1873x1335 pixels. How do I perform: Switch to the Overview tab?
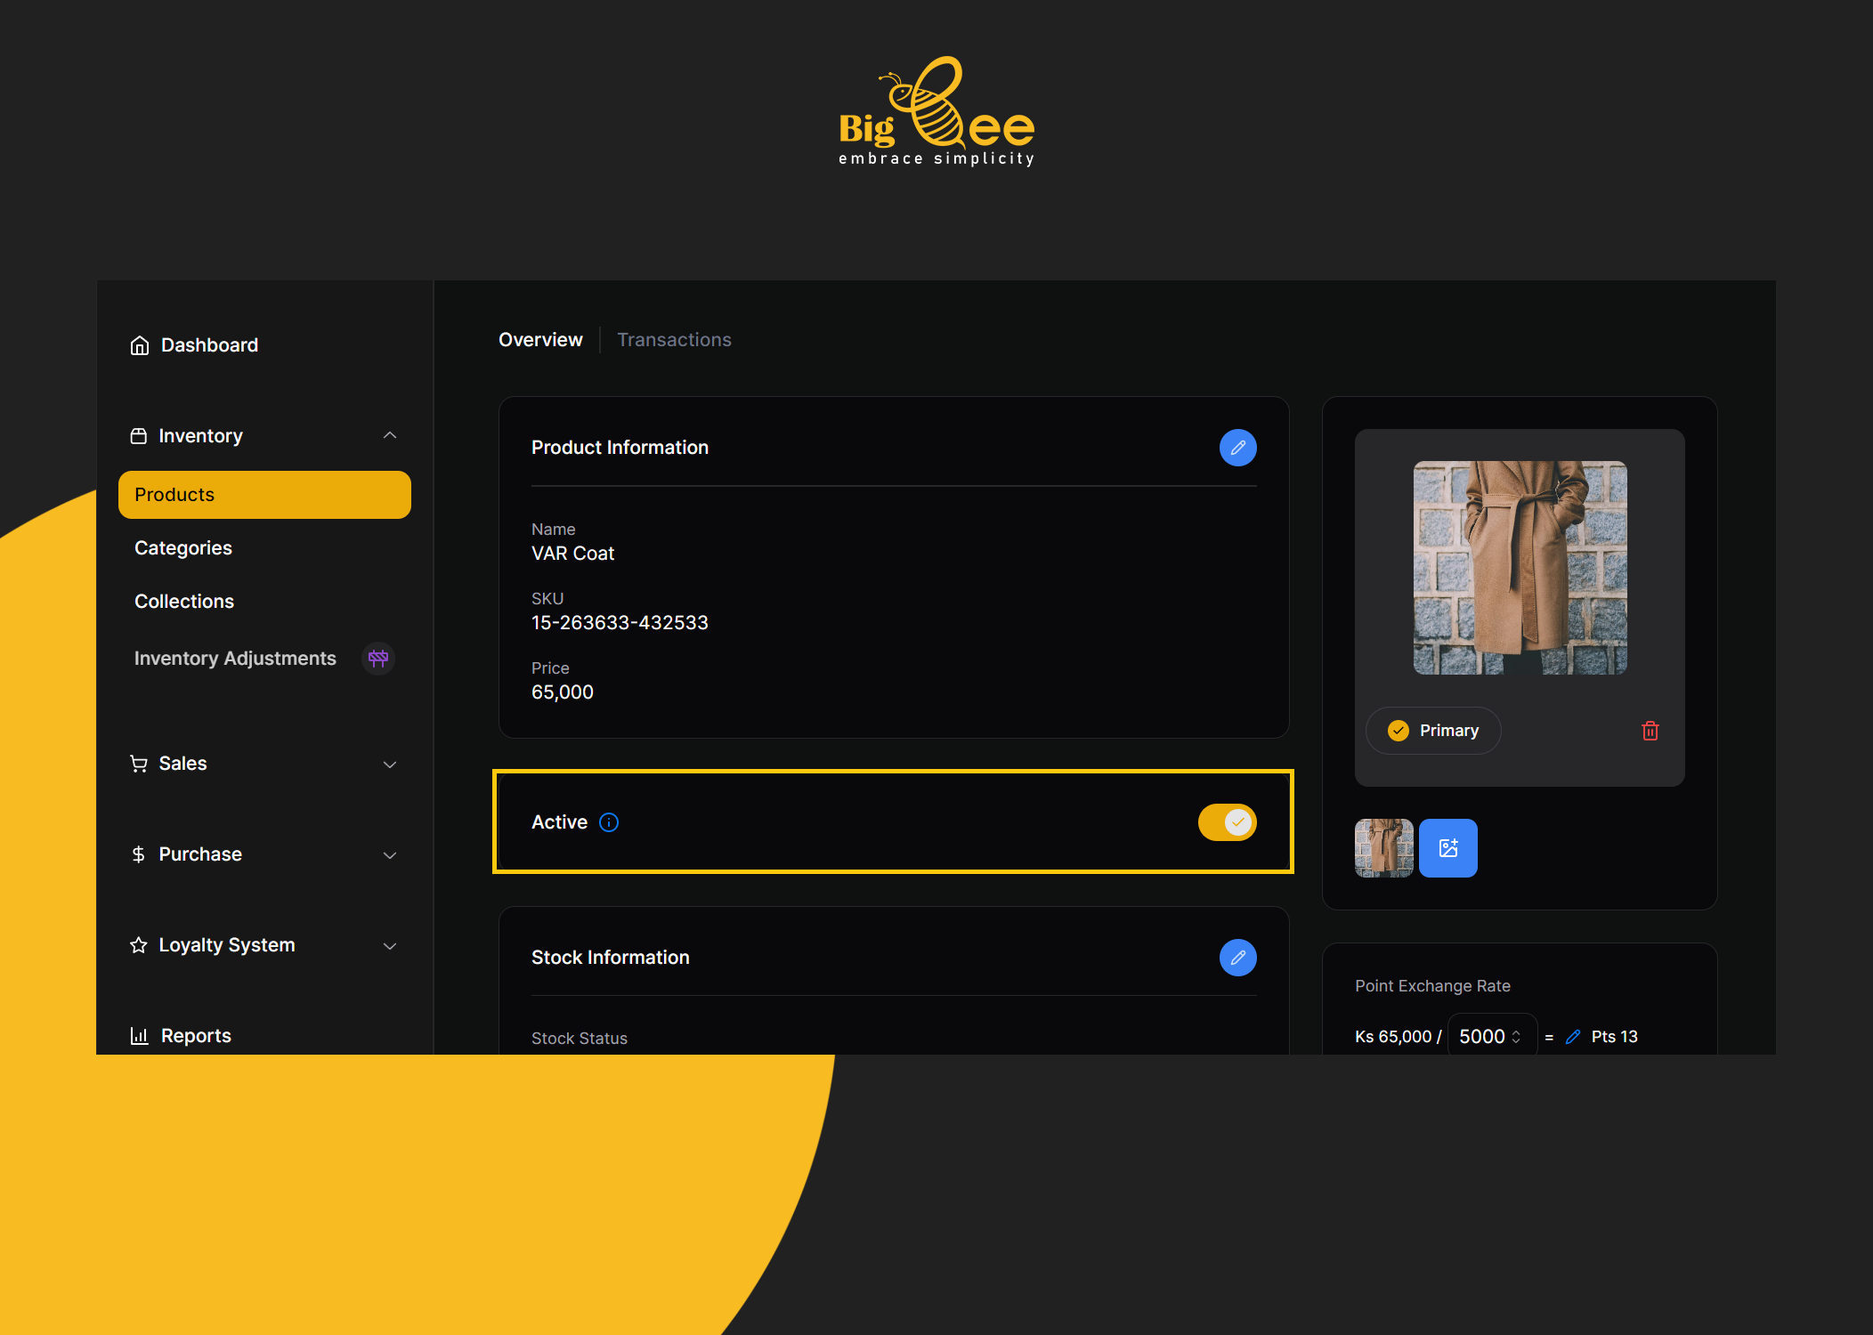(x=540, y=340)
